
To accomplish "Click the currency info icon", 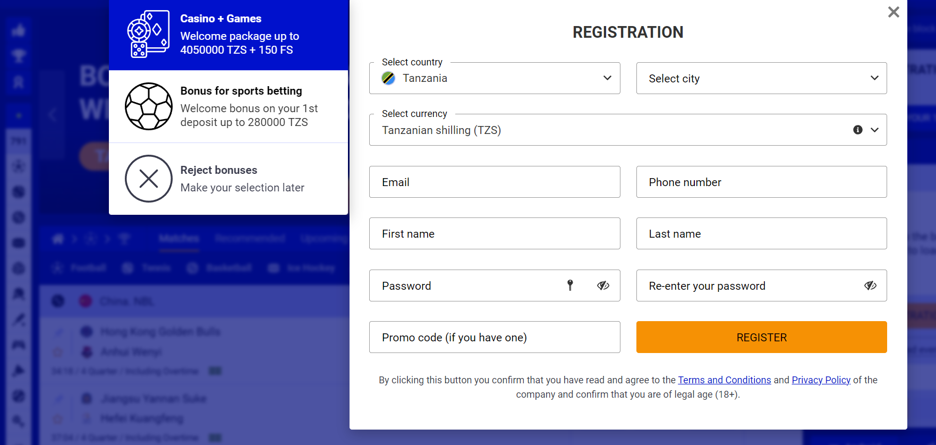I will (x=857, y=129).
